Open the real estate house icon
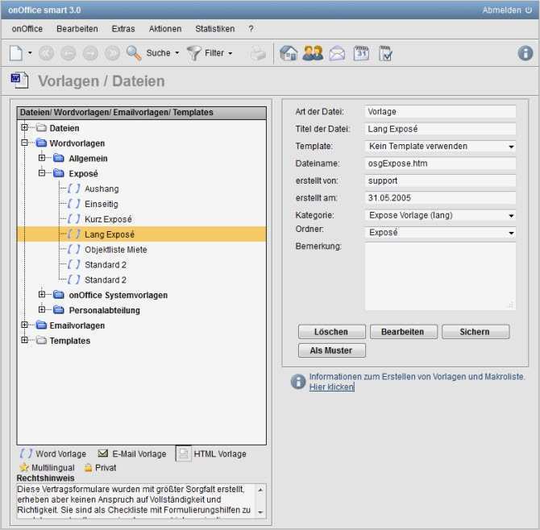 point(289,53)
